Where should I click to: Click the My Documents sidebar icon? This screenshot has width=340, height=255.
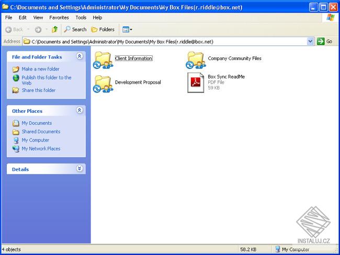coord(16,123)
